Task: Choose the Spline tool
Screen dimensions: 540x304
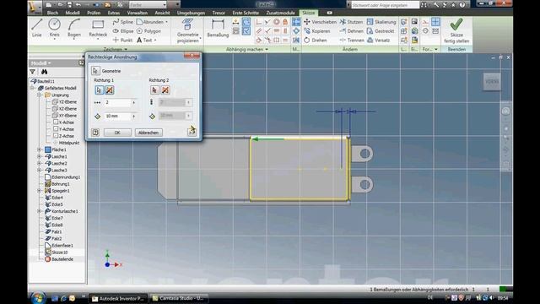Action: (123, 22)
